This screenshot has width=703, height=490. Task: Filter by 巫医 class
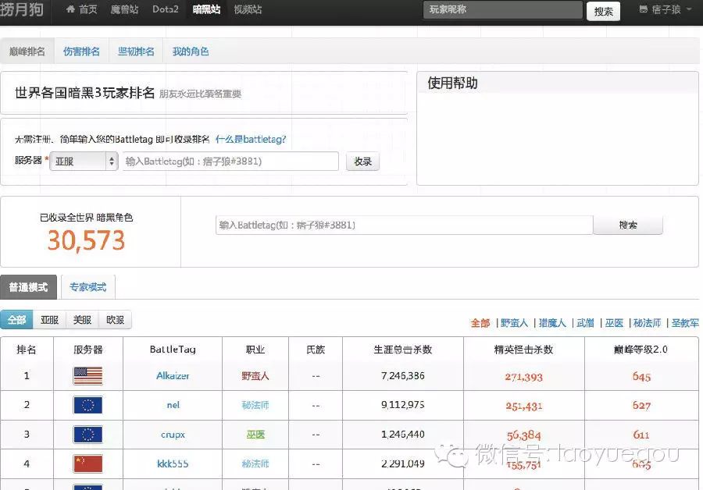pos(614,322)
